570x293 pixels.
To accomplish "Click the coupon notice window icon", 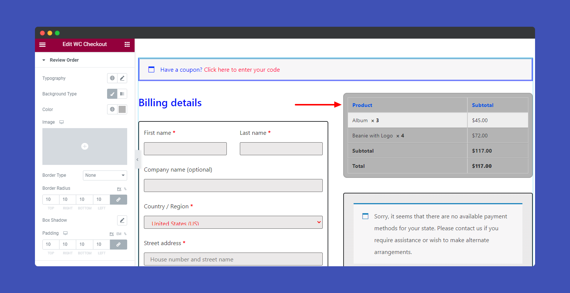I will [151, 69].
